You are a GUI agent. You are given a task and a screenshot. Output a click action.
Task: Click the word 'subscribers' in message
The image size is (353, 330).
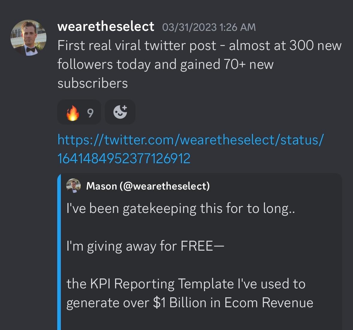[93, 83]
